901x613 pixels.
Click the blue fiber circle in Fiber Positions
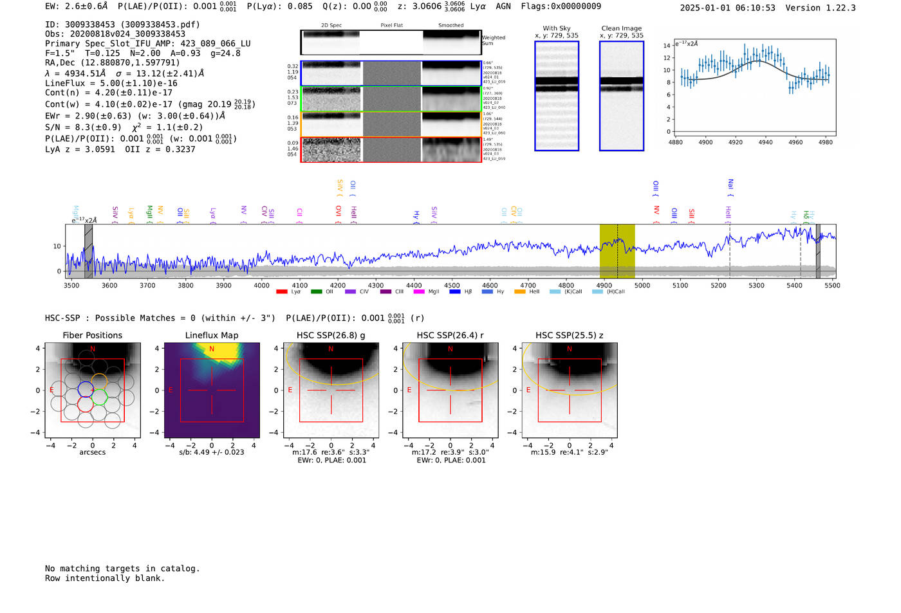click(86, 389)
